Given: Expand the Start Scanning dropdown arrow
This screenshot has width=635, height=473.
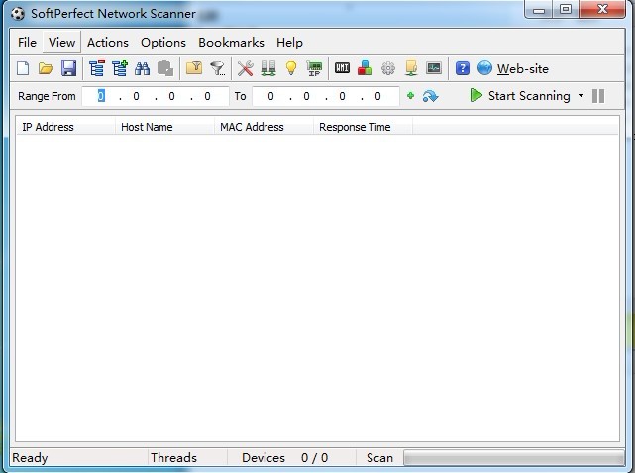Looking at the screenshot, I should click(x=581, y=96).
